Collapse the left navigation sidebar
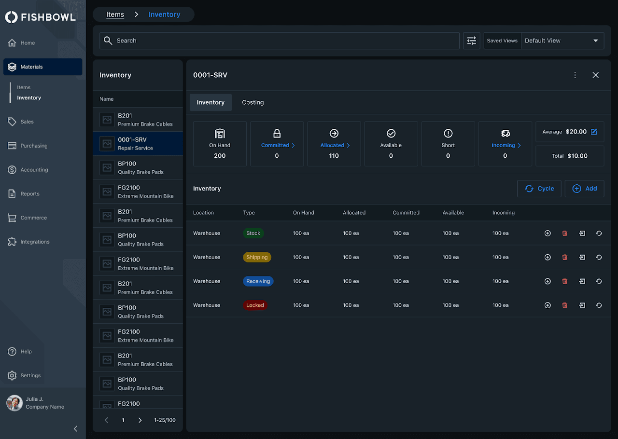 pyautogui.click(x=75, y=428)
